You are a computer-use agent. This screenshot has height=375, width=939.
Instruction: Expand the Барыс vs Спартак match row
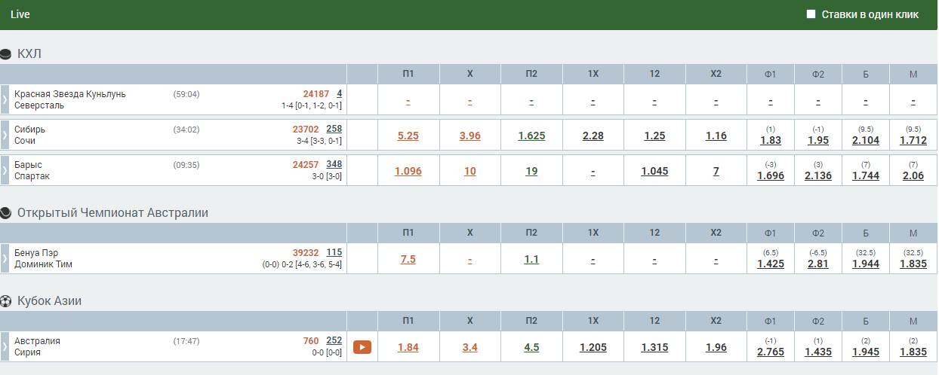pos(5,170)
